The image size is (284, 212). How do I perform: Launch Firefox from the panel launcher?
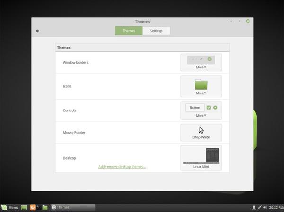pyautogui.click(x=33, y=207)
